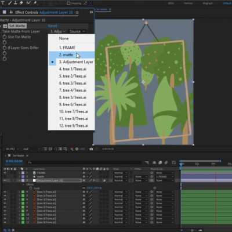
Task: Toggle the Adjustment Layer 10 adjustment switch
Action: [x=104, y=180]
